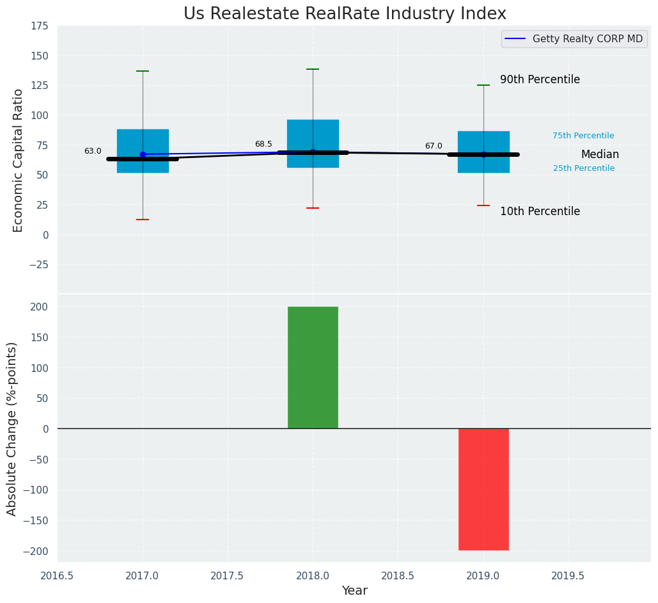The width and height of the screenshot is (658, 603).
Task: Click the 2017 blue data point marker
Action: click(143, 154)
